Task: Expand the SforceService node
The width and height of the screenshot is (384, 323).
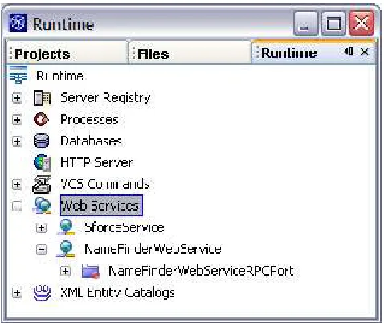Action: click(x=41, y=227)
